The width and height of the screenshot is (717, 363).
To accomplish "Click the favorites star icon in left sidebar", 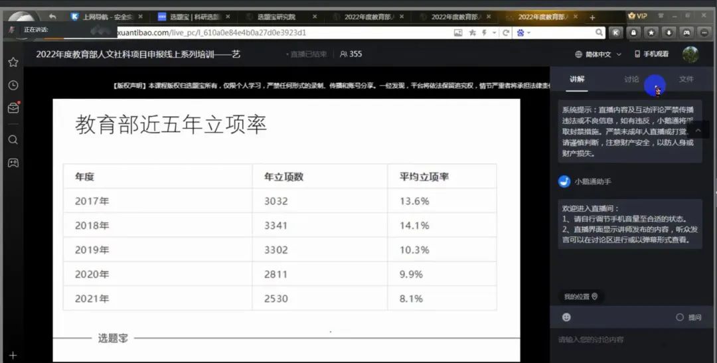I will point(13,62).
